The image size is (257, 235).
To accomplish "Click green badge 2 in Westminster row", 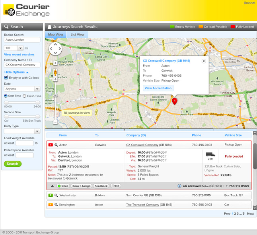I will (x=51, y=195).
